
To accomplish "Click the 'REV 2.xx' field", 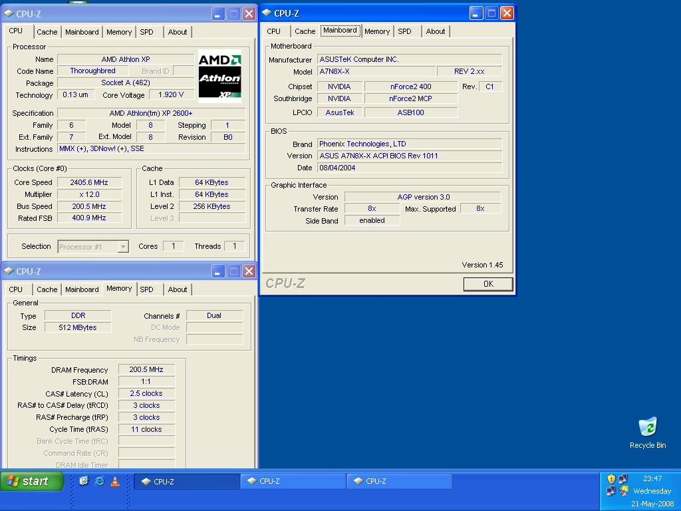I will (469, 71).
